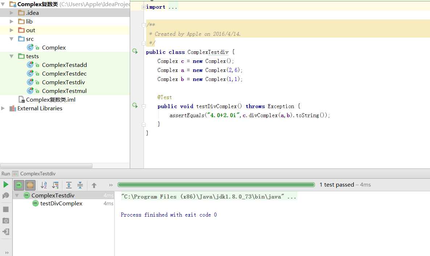This screenshot has height=256, width=430.
Task: Expand External Libraries node
Action: coord(3,108)
